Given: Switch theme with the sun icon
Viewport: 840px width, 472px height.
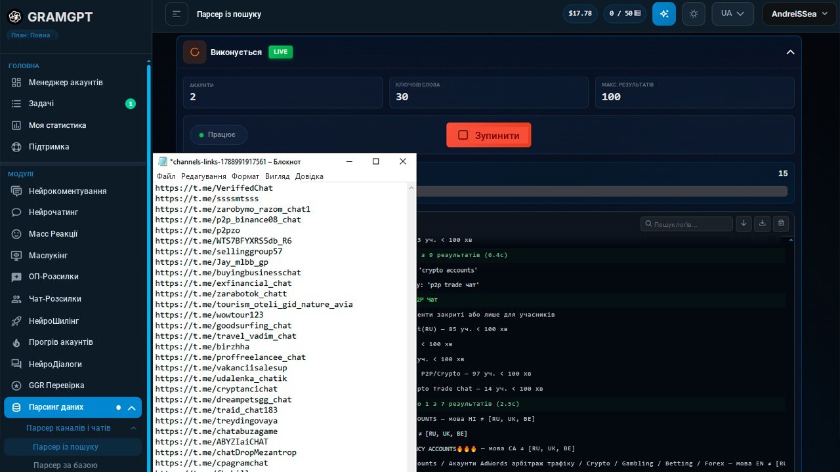Looking at the screenshot, I should tap(694, 14).
